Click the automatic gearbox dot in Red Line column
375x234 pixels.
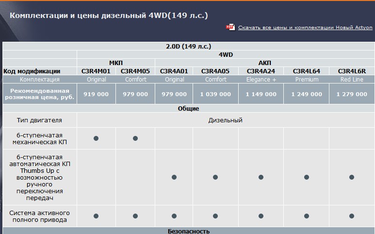(x=352, y=177)
